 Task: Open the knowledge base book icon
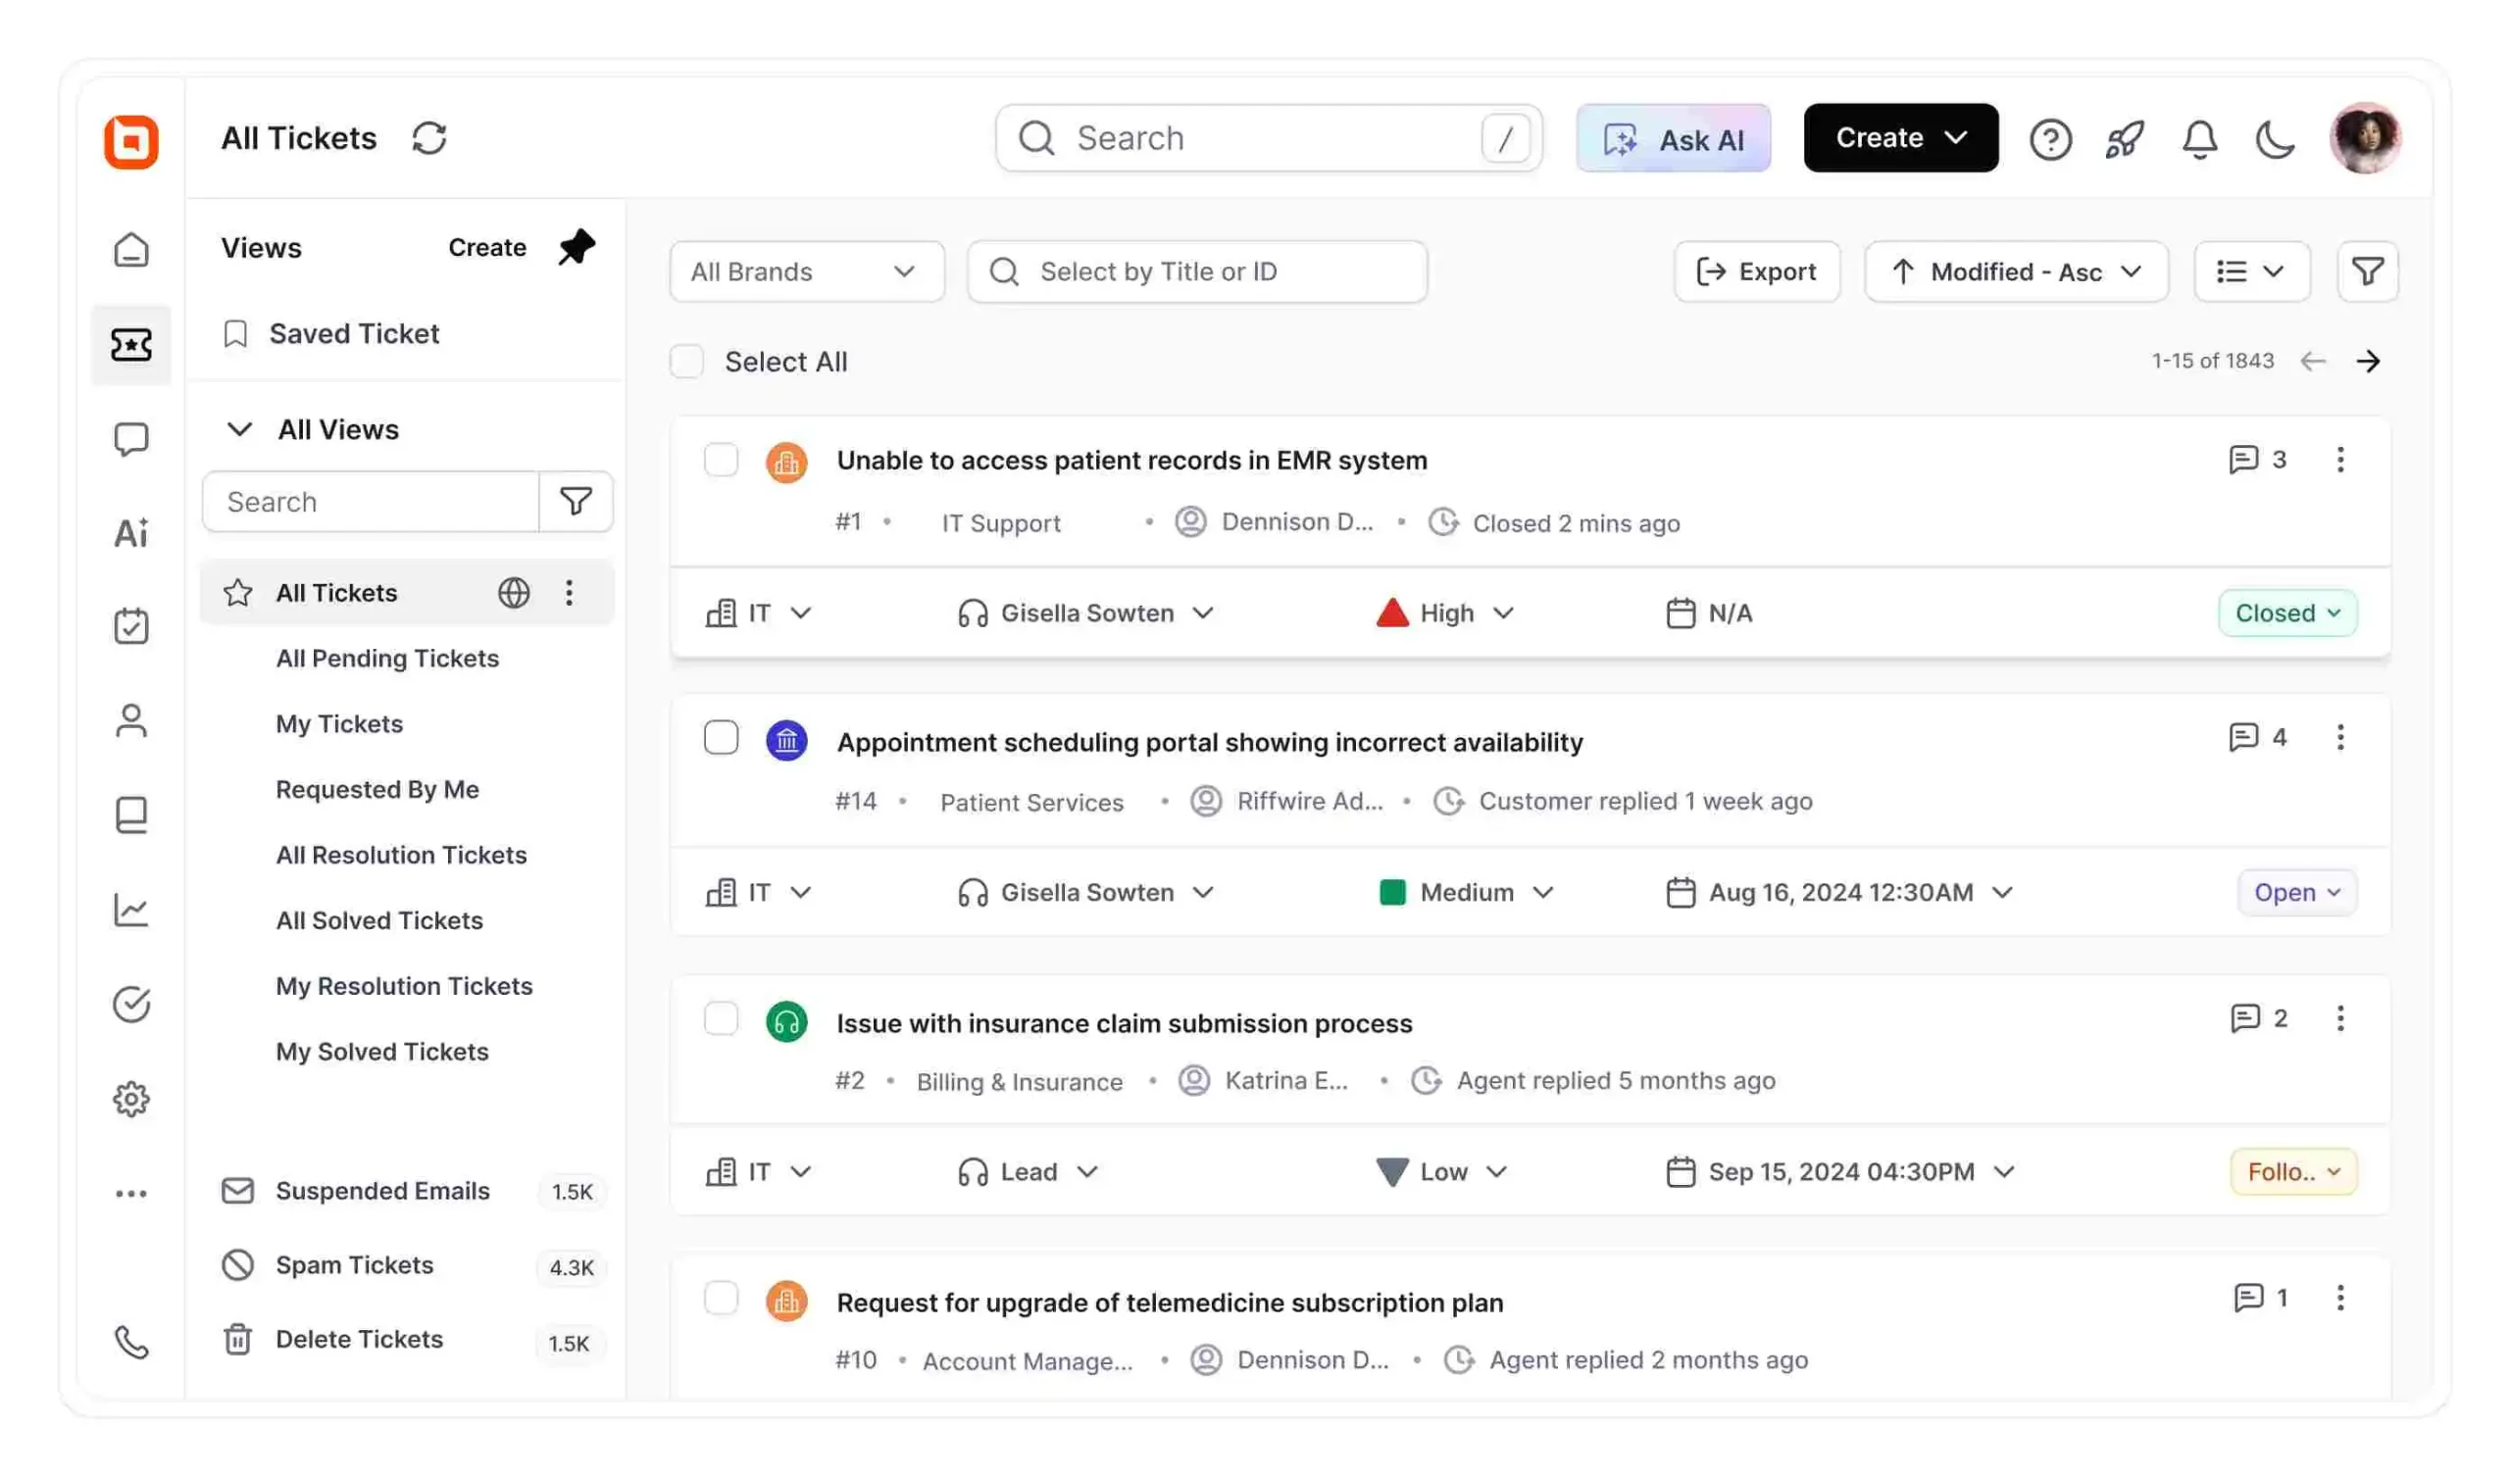(x=131, y=814)
